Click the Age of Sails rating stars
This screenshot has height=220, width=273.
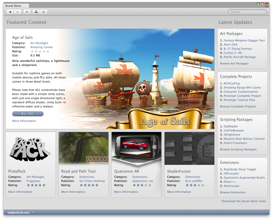(x=40, y=52)
